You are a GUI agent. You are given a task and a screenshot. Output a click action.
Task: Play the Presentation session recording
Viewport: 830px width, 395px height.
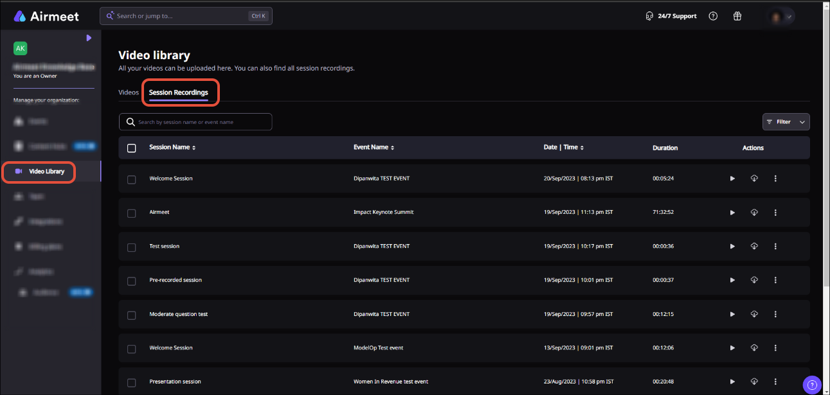732,382
